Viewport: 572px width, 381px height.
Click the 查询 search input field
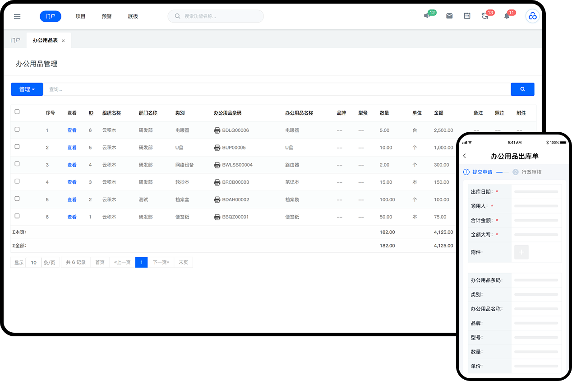(276, 89)
